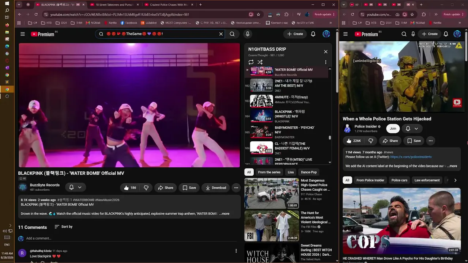Open the comments Sort by menu

coord(64,227)
